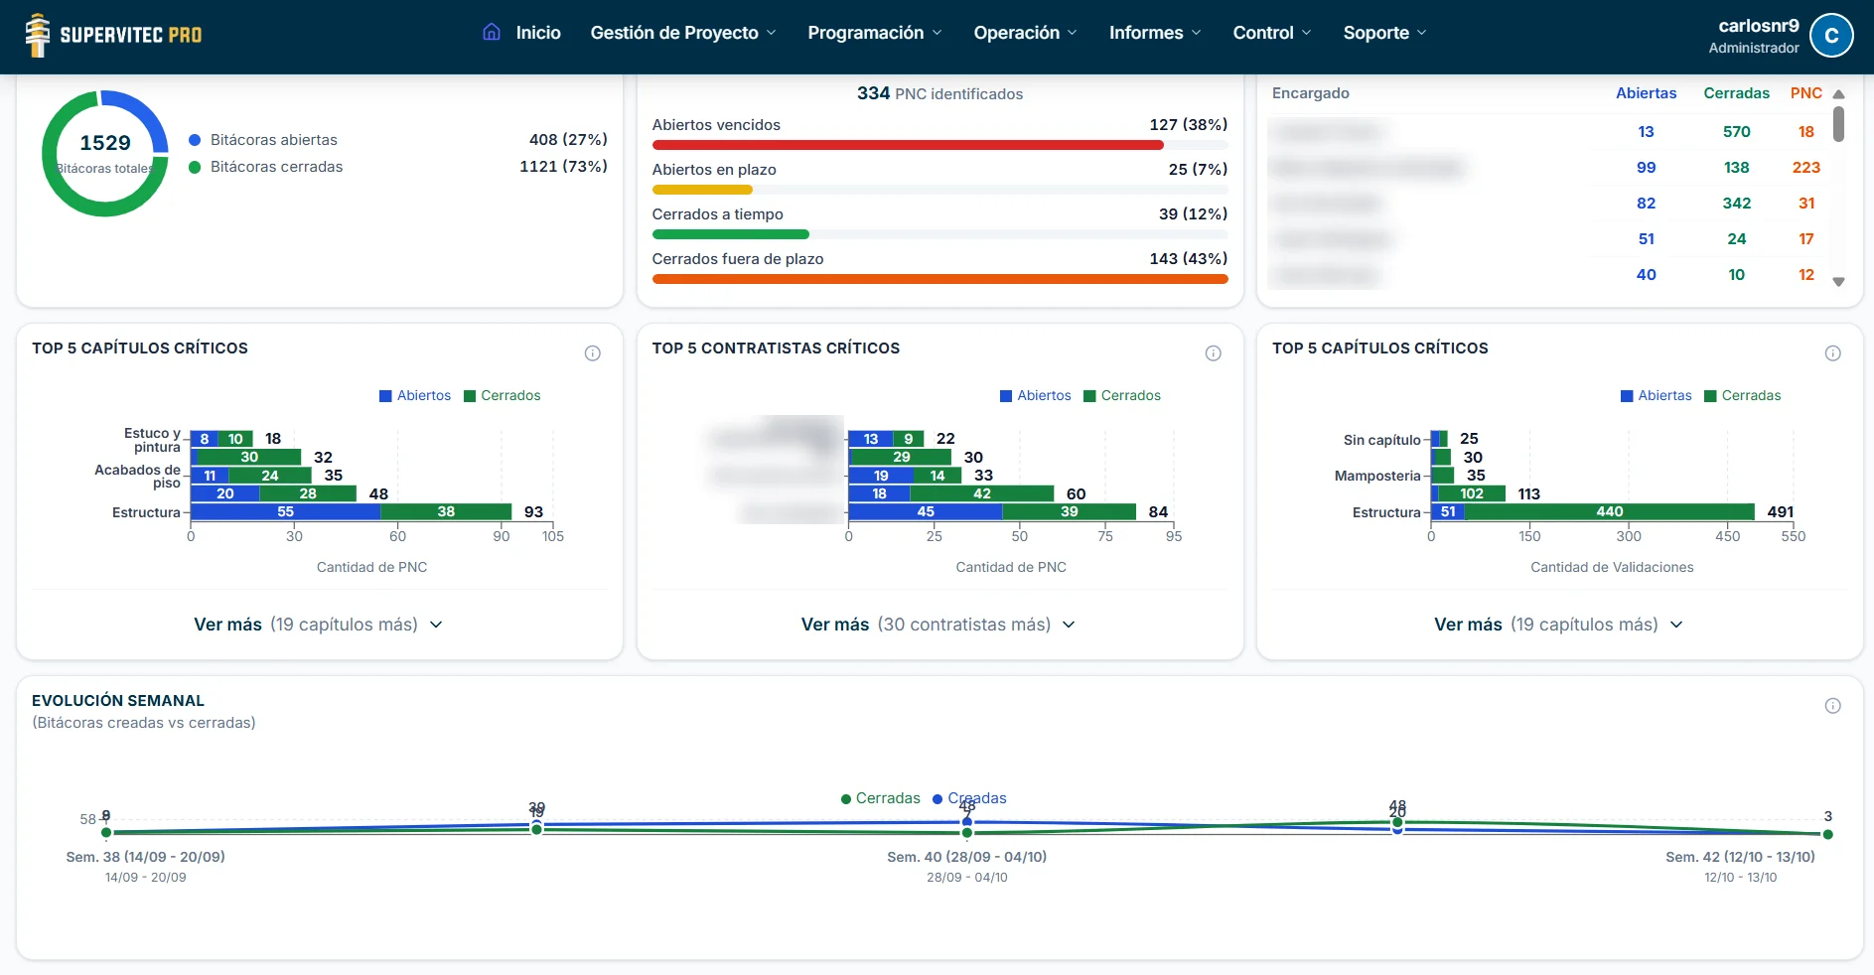This screenshot has width=1874, height=975.
Task: Open info icon of Evolución Semanal
Action: [1832, 706]
